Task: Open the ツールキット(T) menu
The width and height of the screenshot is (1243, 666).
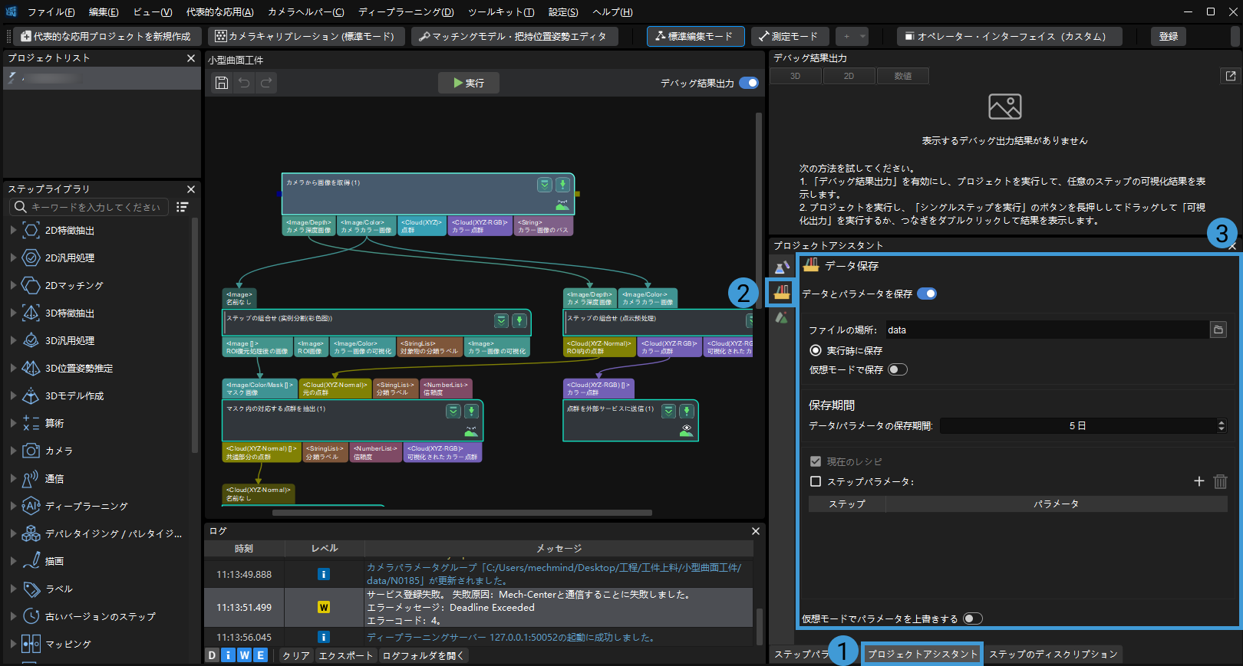Action: (x=500, y=11)
